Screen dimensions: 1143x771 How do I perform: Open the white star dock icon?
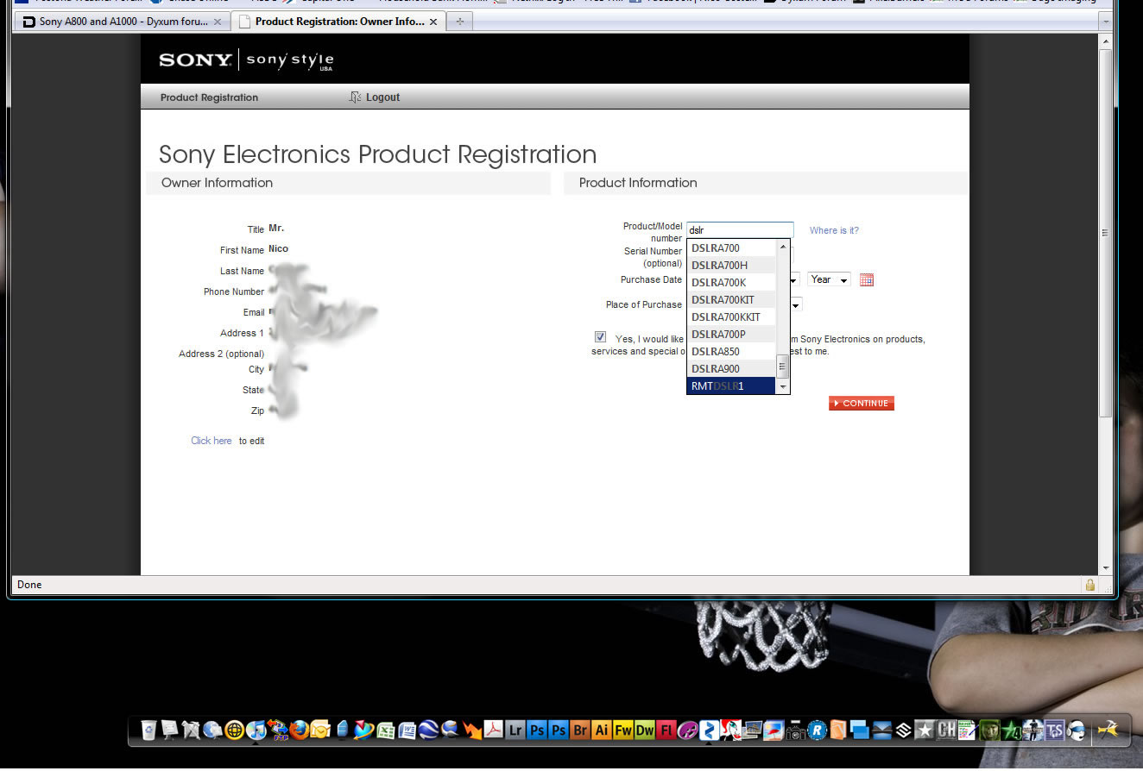click(x=924, y=730)
